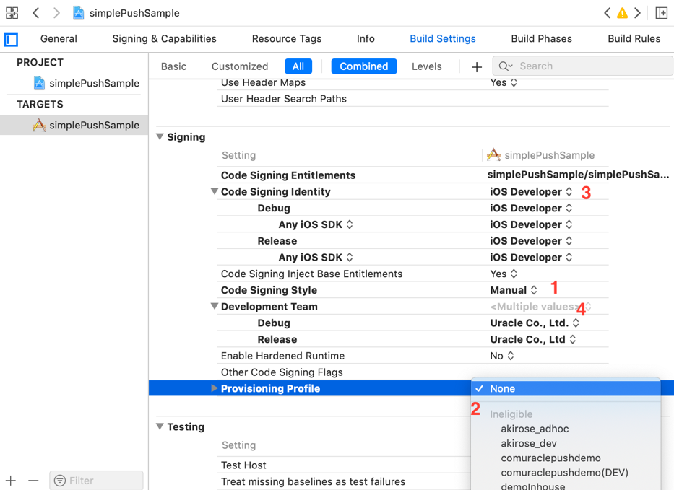Open Any iOS SDK selector under Debug

click(x=316, y=224)
